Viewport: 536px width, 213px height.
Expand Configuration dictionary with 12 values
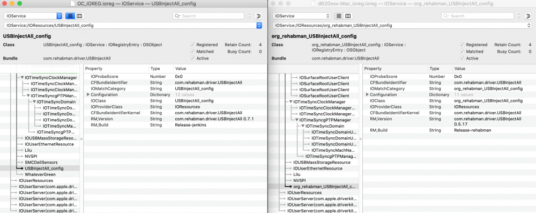[88, 95]
